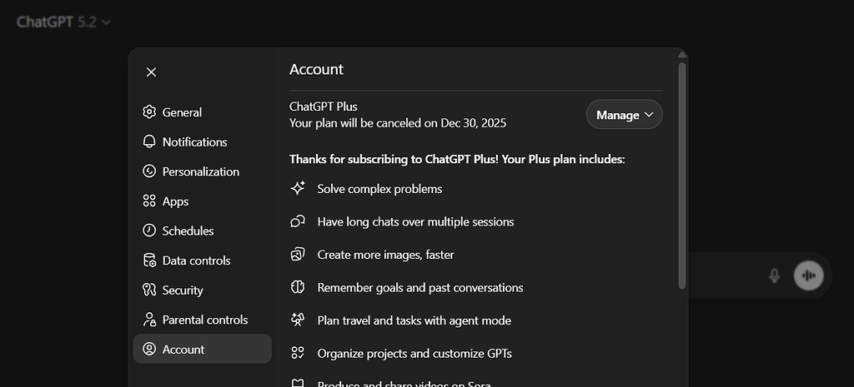Click the 'Thanks for subscribing' heading
The height and width of the screenshot is (387, 854).
pos(457,159)
